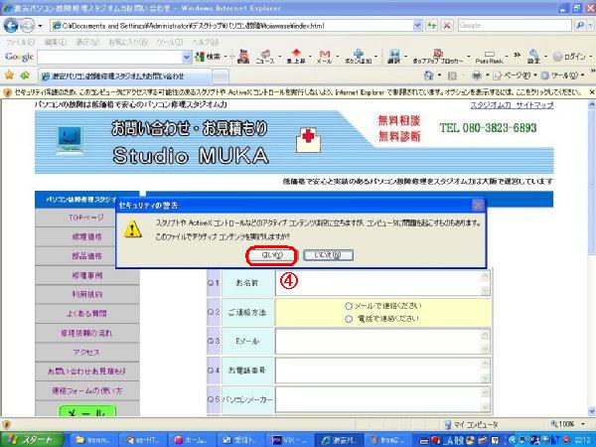Viewport: 596px width, 447px height.
Task: Go back with the Back arrow
Action: point(11,26)
